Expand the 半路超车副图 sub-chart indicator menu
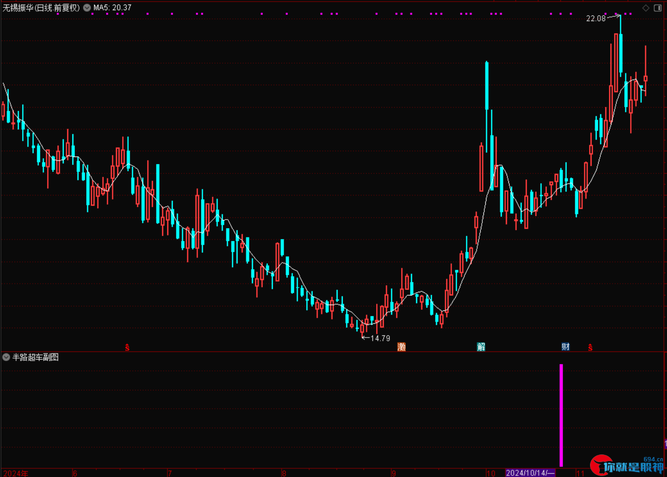 (x=6, y=357)
